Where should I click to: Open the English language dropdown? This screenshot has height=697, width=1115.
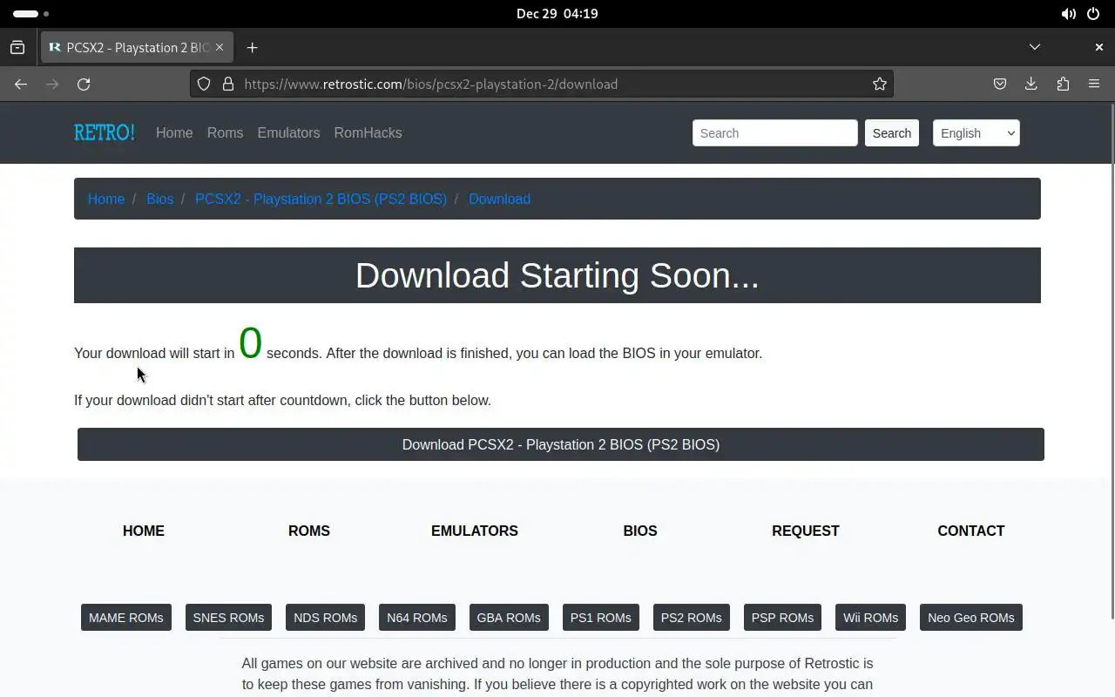[x=976, y=132]
